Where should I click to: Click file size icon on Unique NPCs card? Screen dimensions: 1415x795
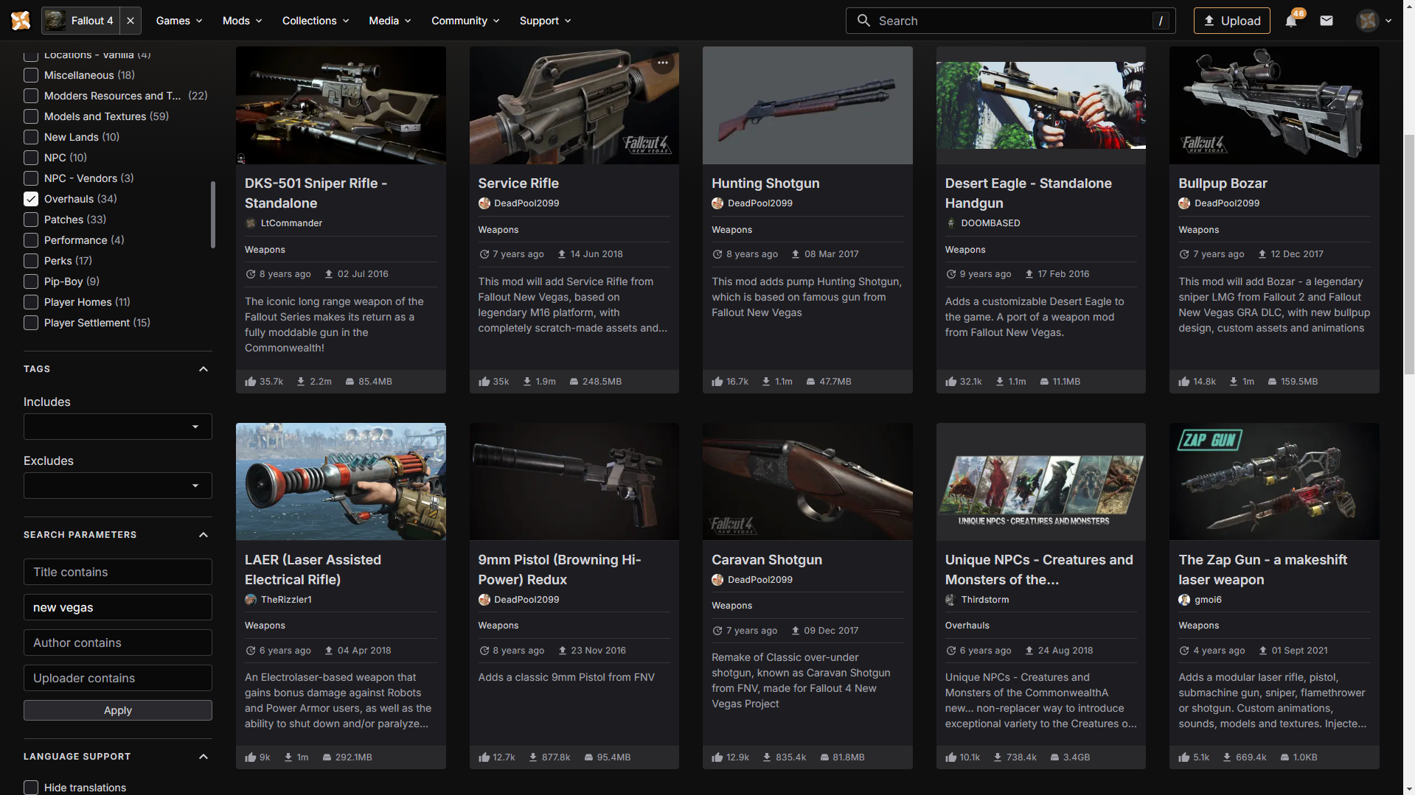pyautogui.click(x=1054, y=757)
